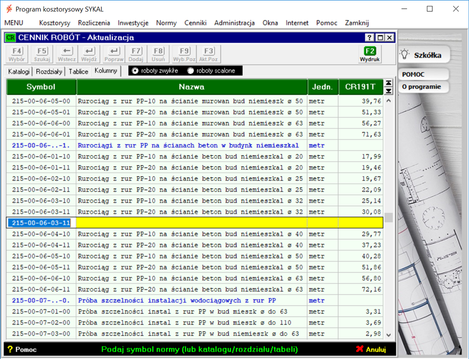Viewport: 469px width, 359px height.
Task: Click the Wejdź enter button
Action: point(89,54)
